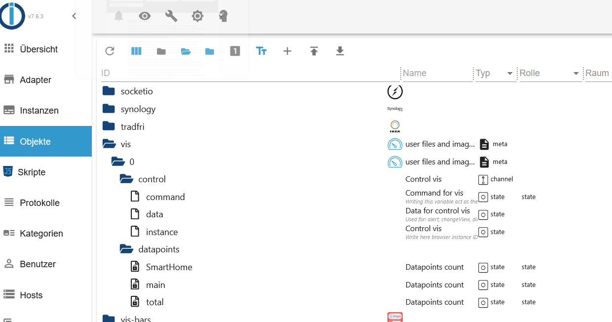Viewport: 612px width, 322px height.
Task: Toggle the theme brightness icon
Action: click(x=197, y=16)
